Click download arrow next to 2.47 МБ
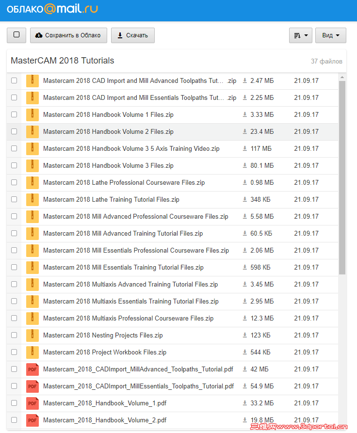This screenshot has width=357, height=433. 245,80
